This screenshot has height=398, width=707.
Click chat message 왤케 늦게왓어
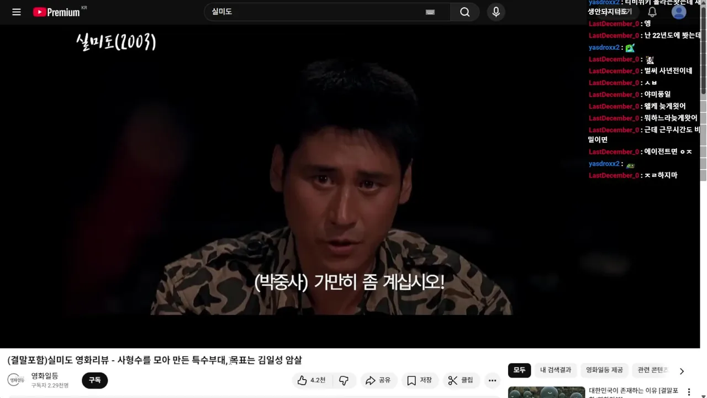coord(664,106)
